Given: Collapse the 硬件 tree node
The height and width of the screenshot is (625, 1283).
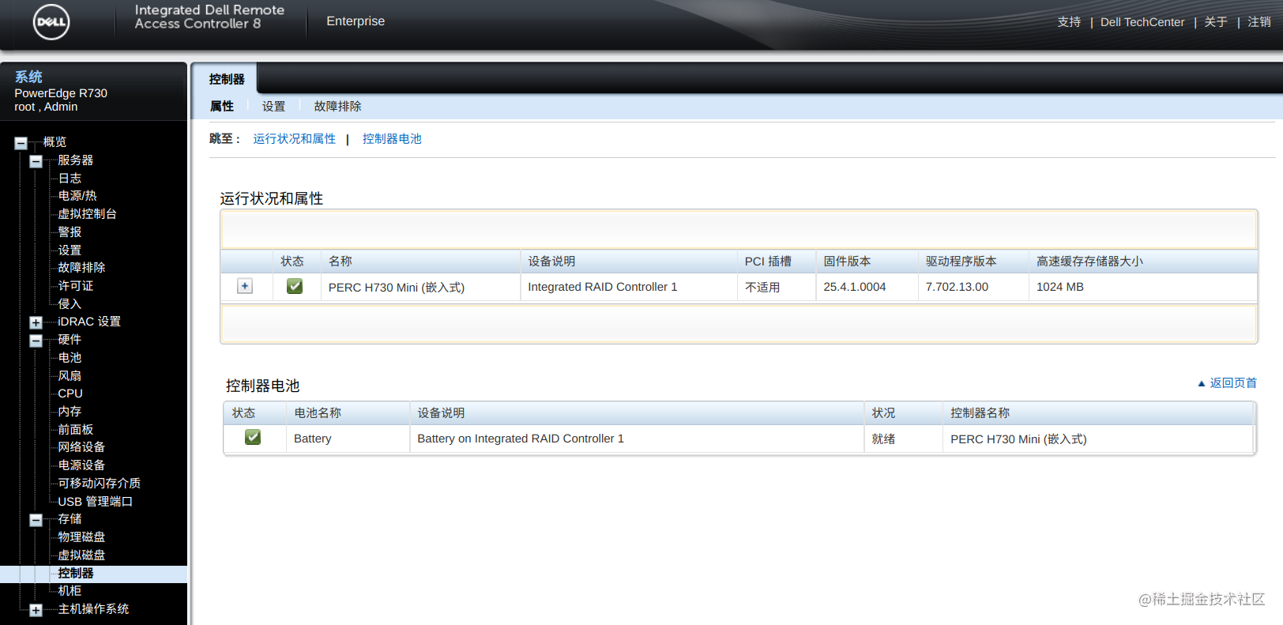Looking at the screenshot, I should coord(36,341).
